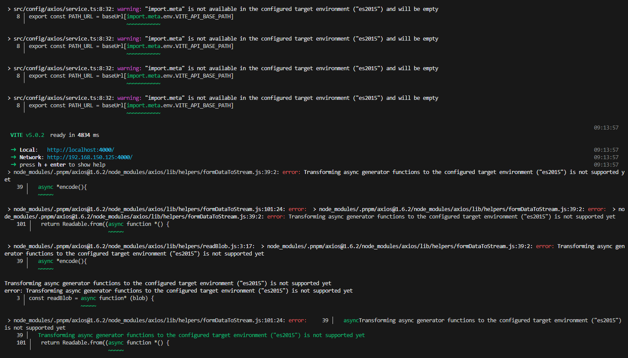Select the green squiggle underline under import.meta

point(144,23)
